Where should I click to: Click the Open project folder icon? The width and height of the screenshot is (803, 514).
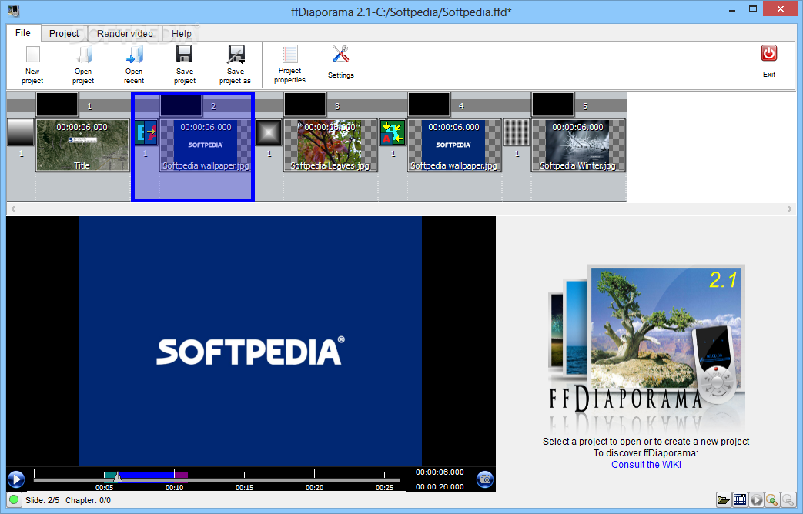click(83, 55)
